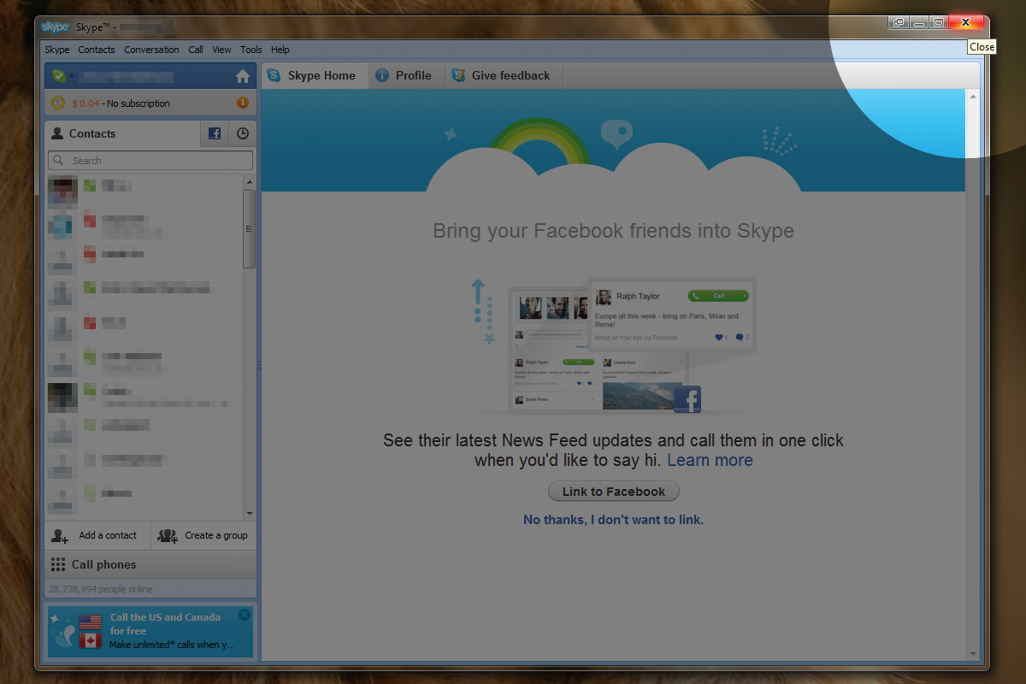Click the contact list scrollbar thumb
The width and height of the screenshot is (1026, 684).
pos(250,228)
